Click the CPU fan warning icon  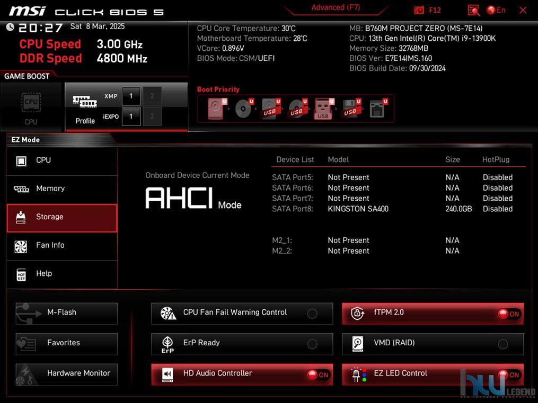[x=168, y=313]
